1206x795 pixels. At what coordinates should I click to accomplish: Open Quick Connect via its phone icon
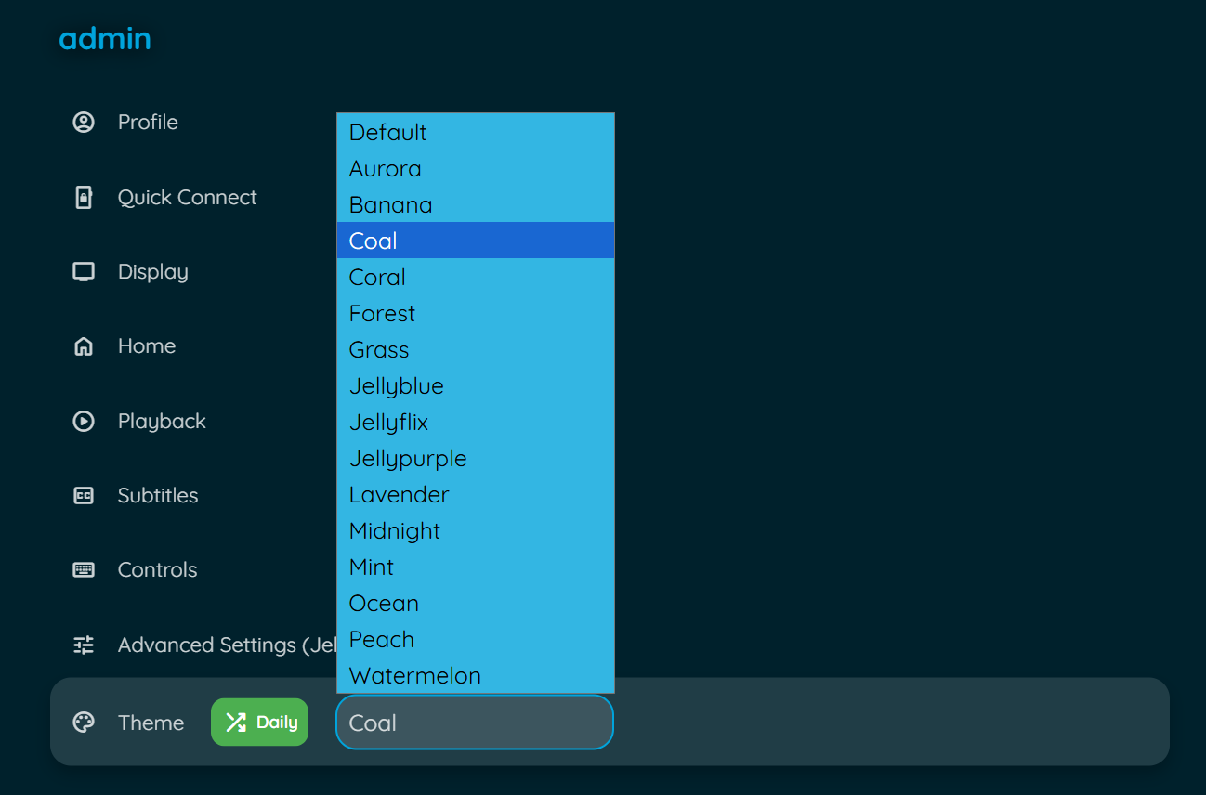click(x=84, y=197)
